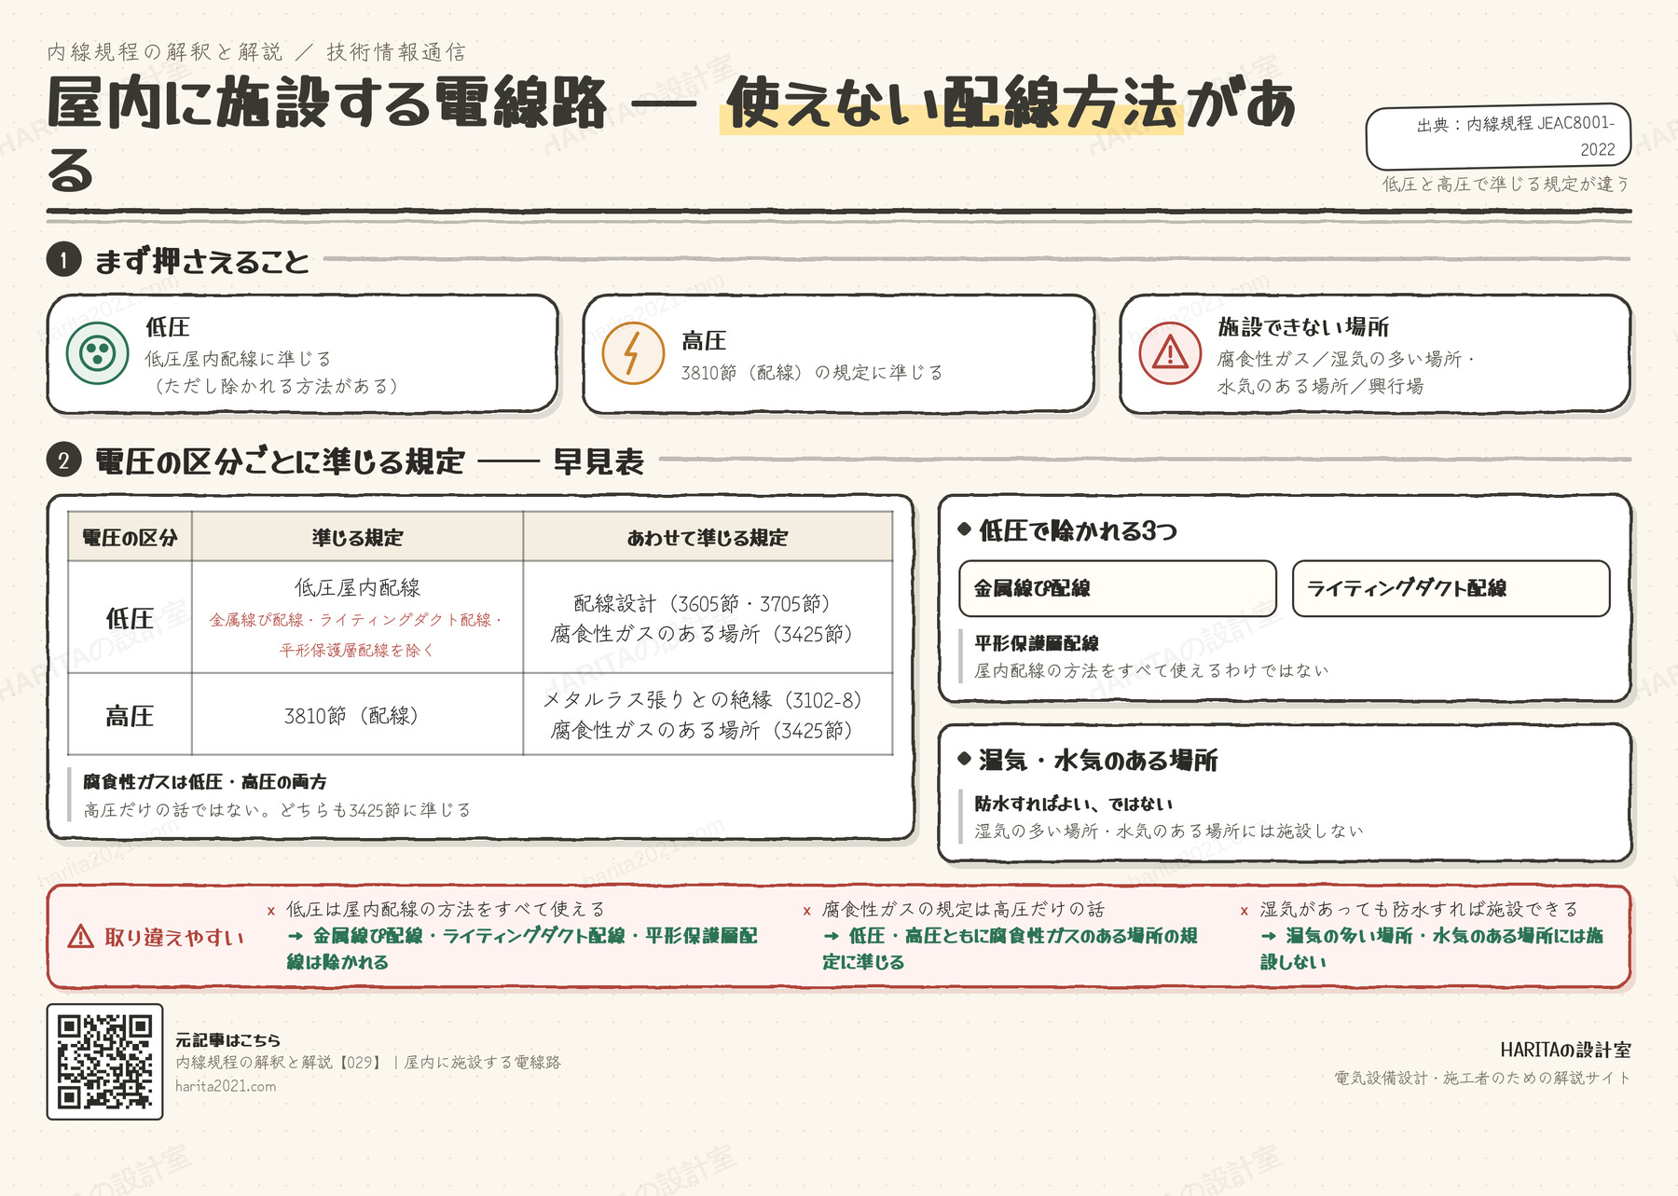This screenshot has width=1678, height=1196.
Task: Click the numbered circle 1 section badge
Action: pyautogui.click(x=63, y=259)
